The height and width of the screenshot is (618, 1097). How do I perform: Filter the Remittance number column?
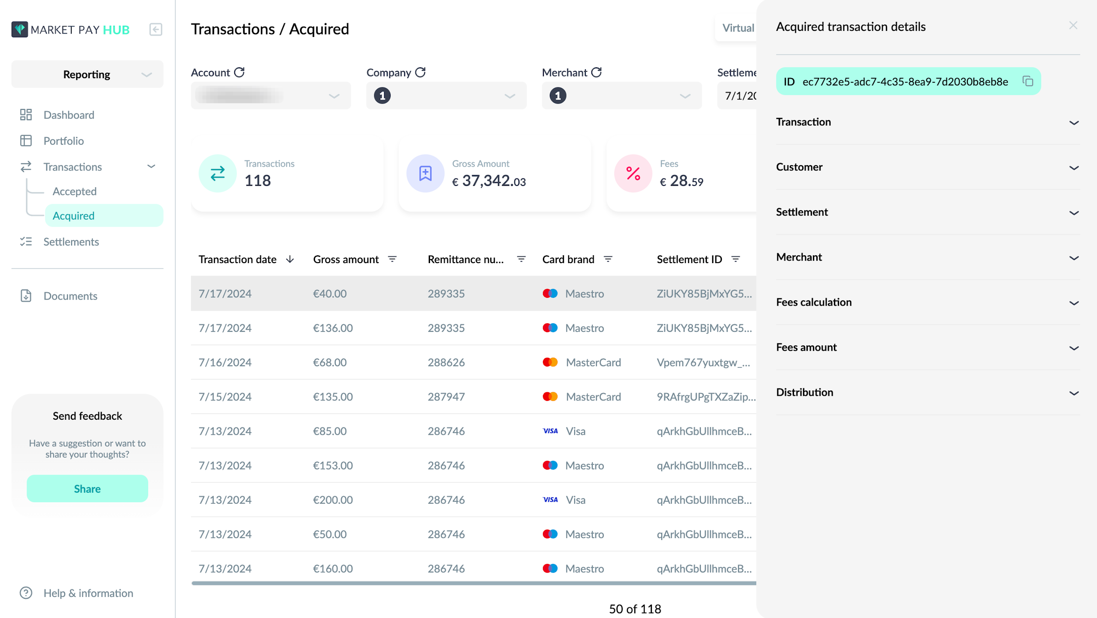521,259
